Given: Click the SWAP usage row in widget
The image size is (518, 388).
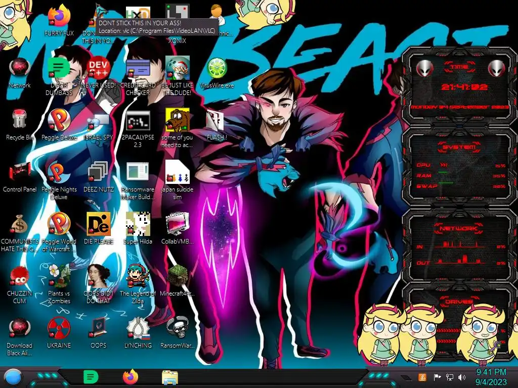Looking at the screenshot, I should [461, 186].
